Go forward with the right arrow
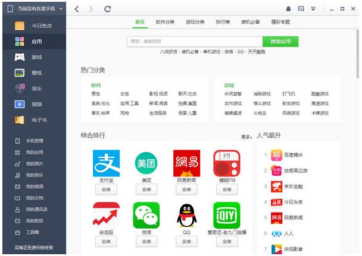 click(91, 9)
